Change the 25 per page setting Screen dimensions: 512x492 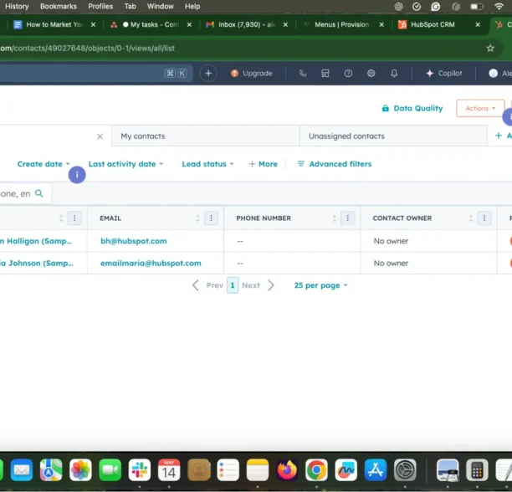[320, 285]
